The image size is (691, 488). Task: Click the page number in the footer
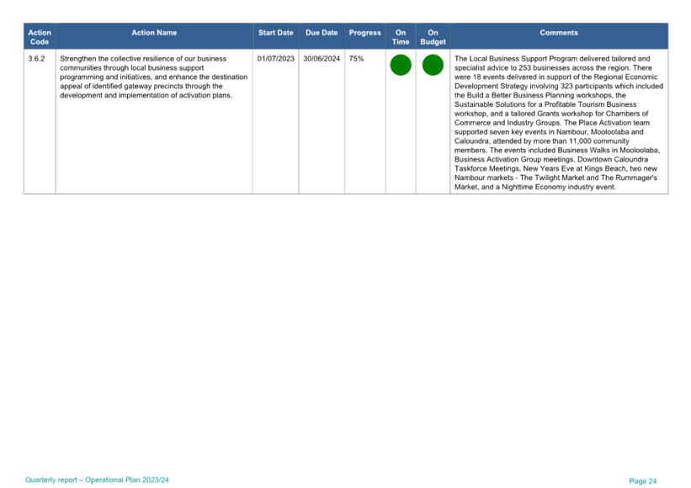click(x=642, y=480)
